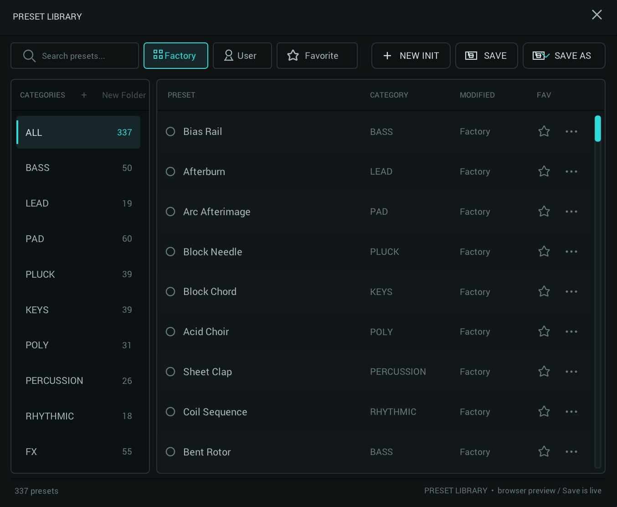Open more options for Bent Rotor
The image size is (617, 507).
571,452
